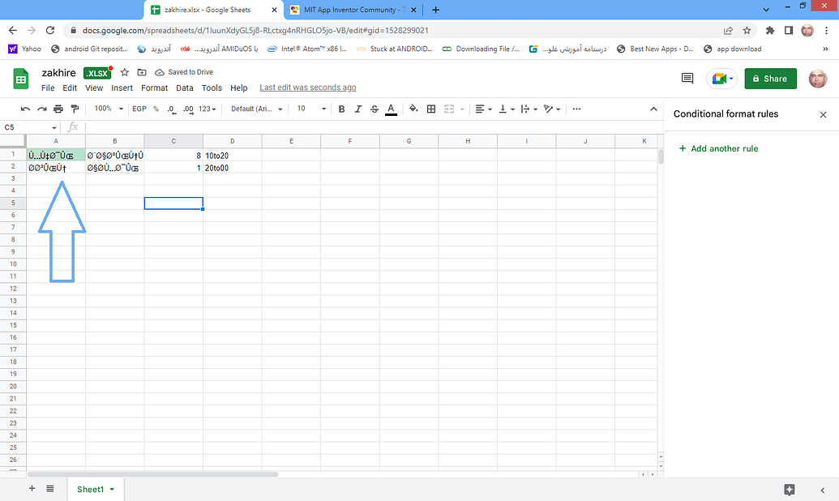
Task: Open comment history icon
Action: point(687,79)
